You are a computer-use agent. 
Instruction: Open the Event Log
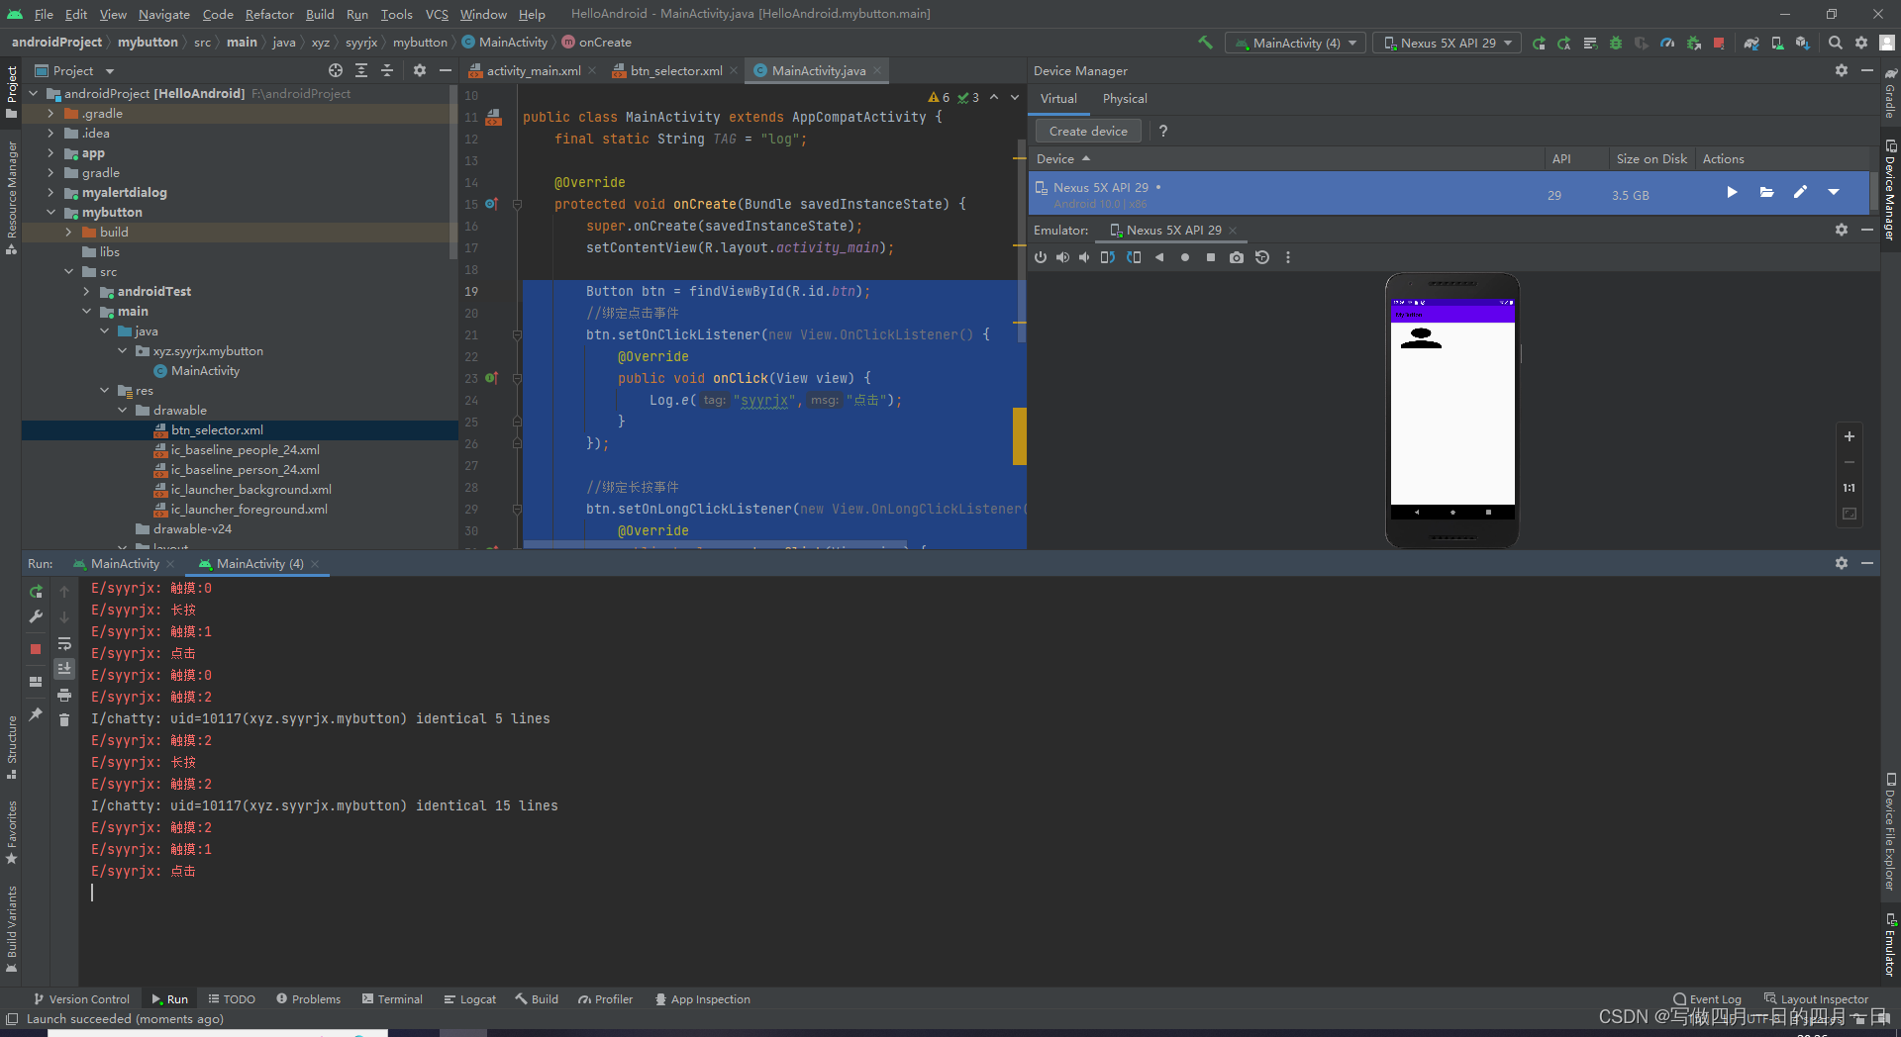[1707, 999]
